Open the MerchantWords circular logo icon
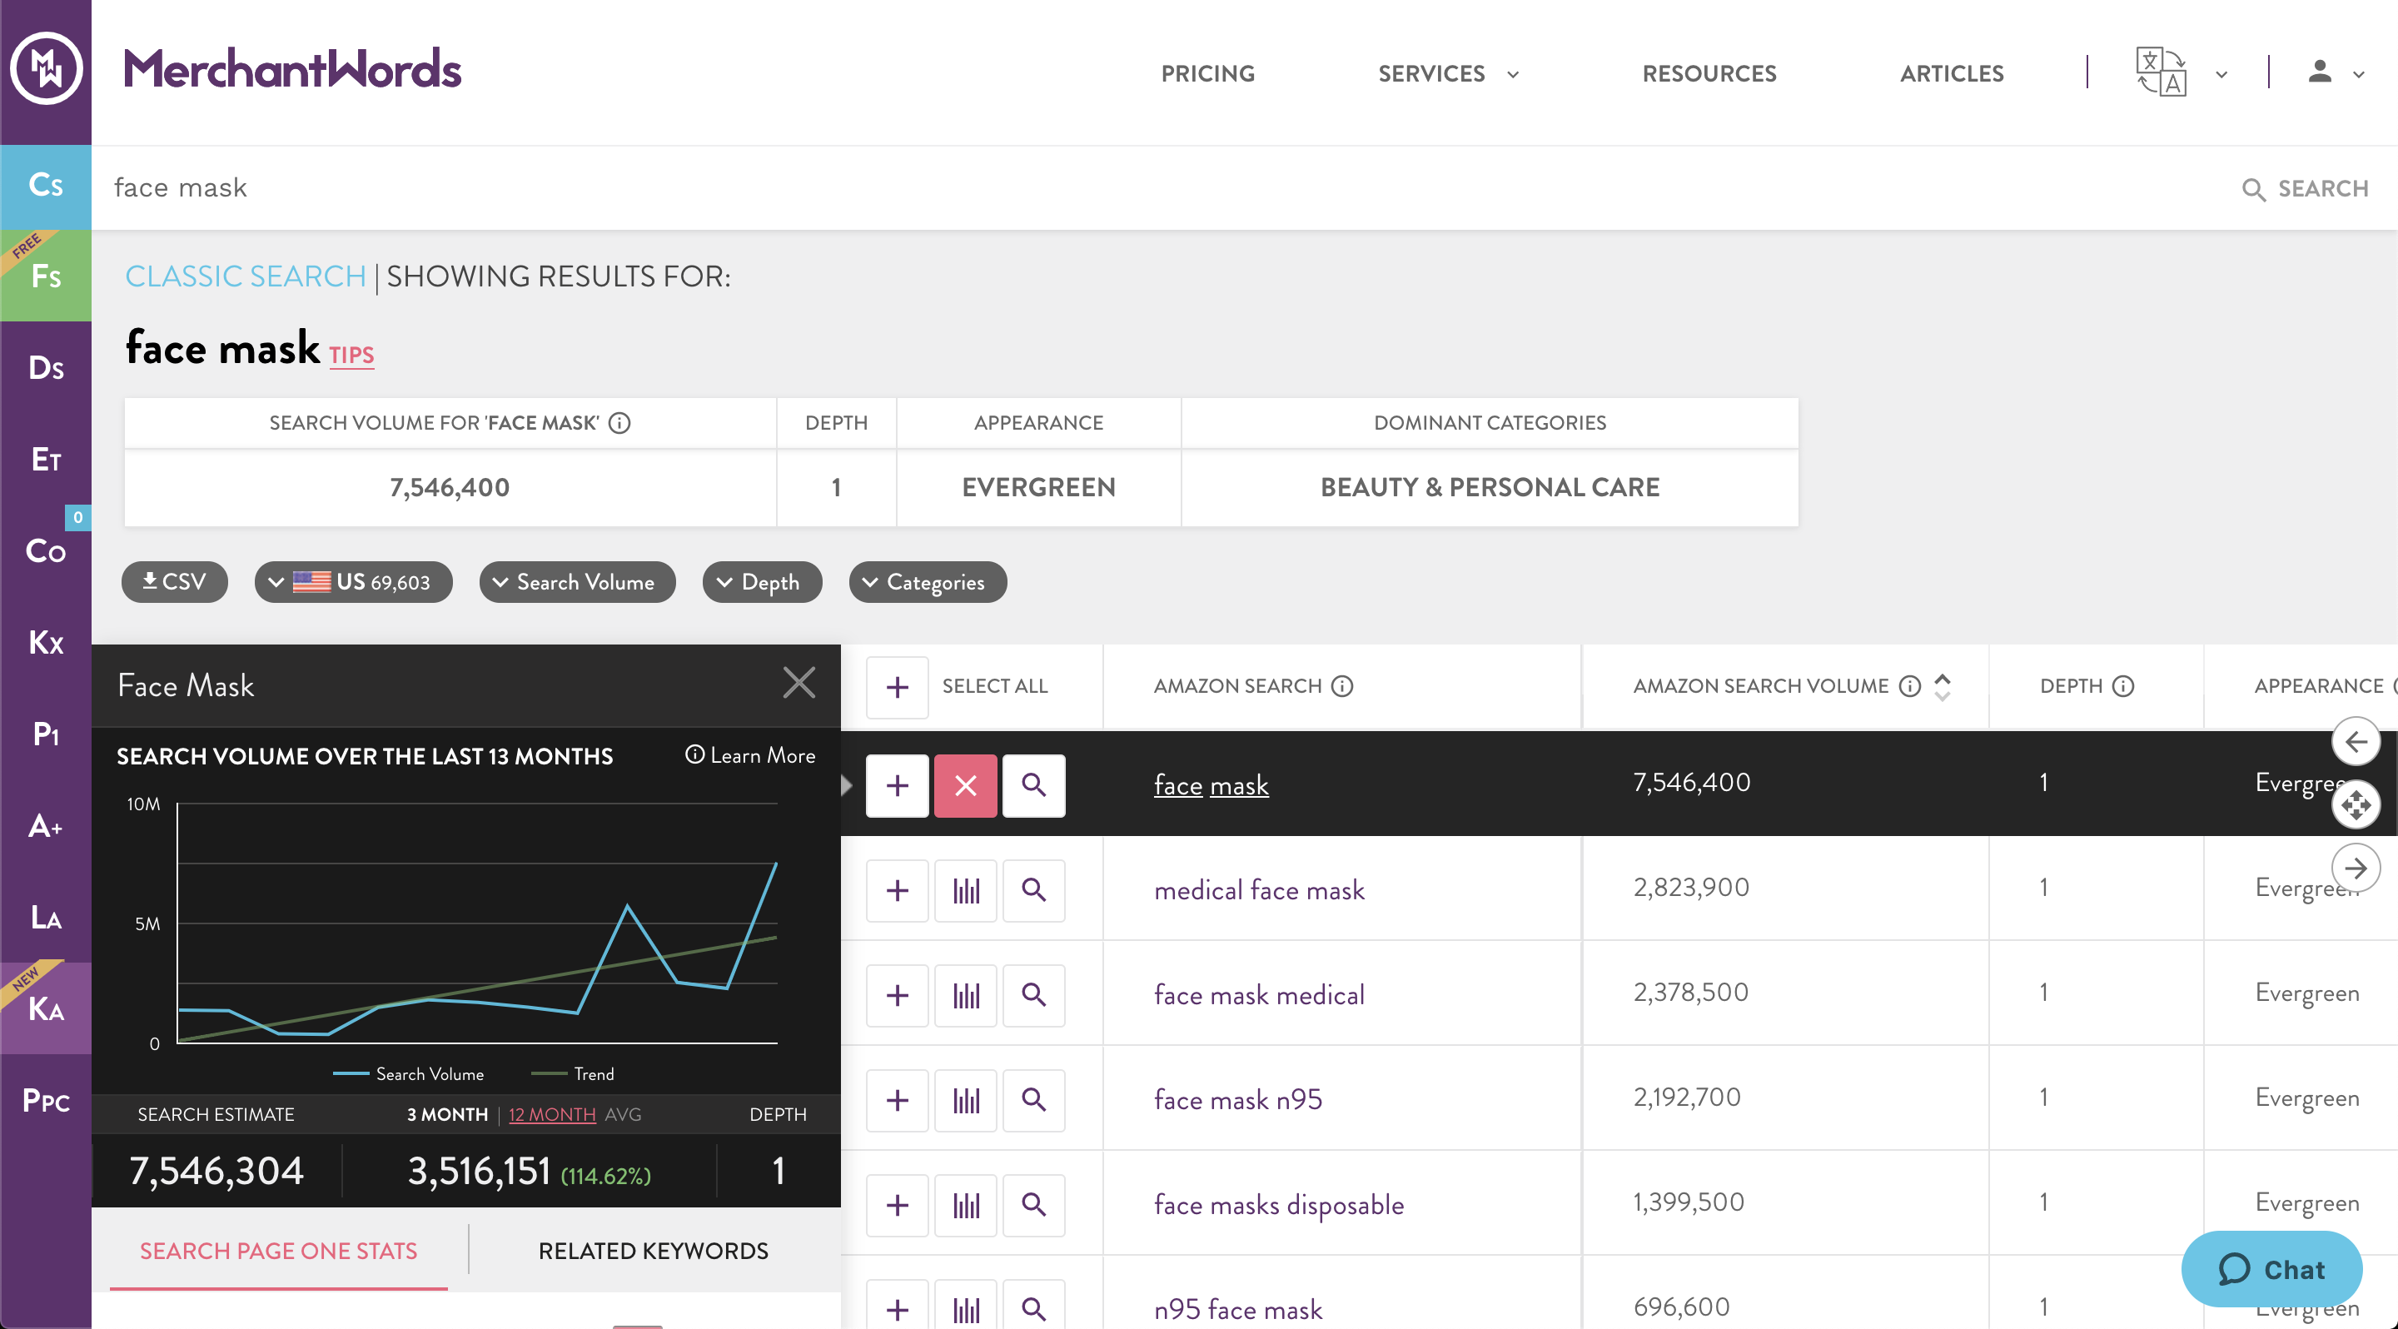 pos(46,68)
